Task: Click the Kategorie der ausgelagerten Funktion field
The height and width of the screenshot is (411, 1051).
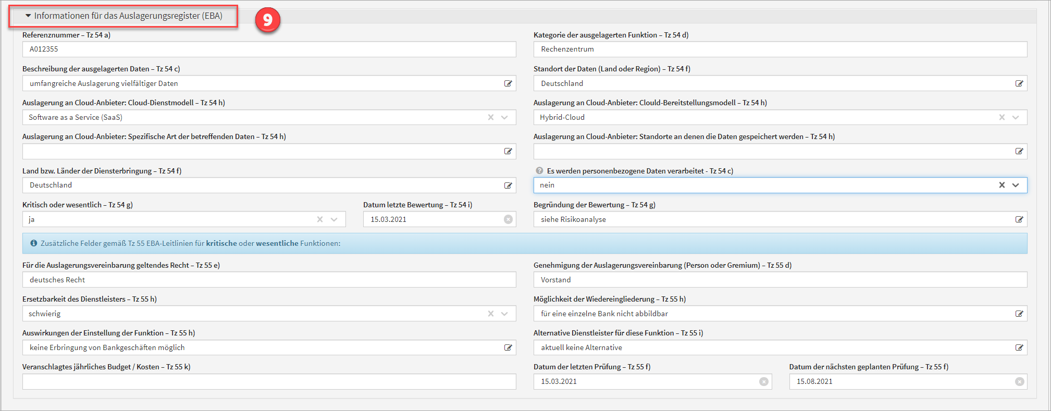Action: [780, 49]
